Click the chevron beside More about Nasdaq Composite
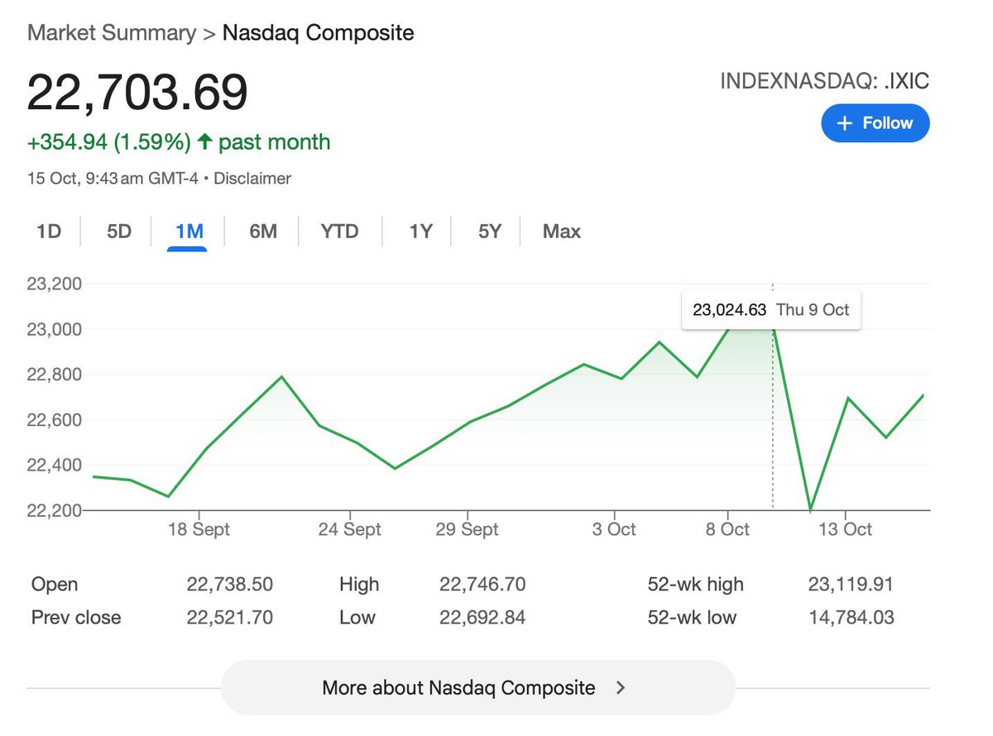 [621, 687]
